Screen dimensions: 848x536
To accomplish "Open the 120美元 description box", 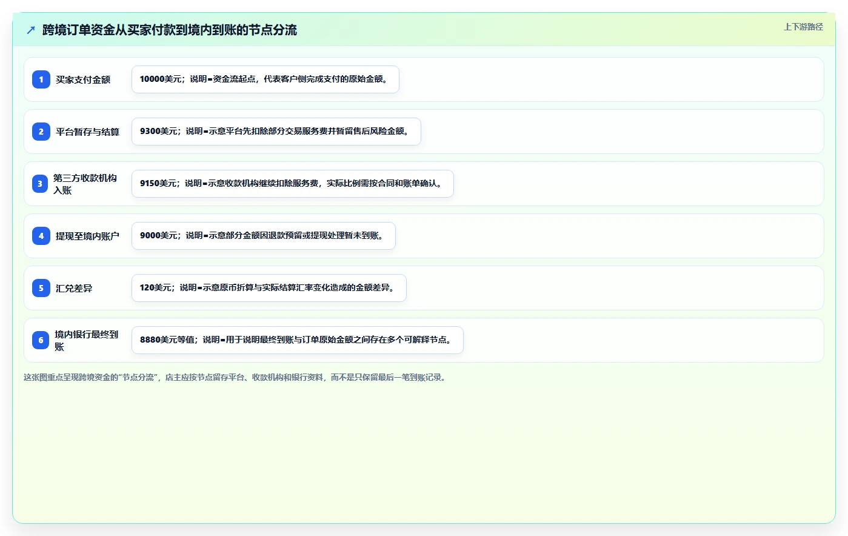I will tap(269, 288).
